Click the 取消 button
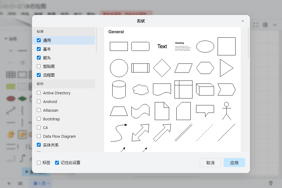This screenshot has width=282, height=188. [210, 163]
